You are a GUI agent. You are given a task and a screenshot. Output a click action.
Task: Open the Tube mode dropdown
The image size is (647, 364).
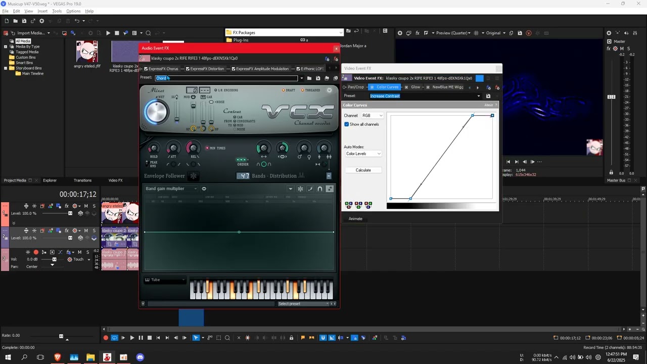tap(165, 280)
